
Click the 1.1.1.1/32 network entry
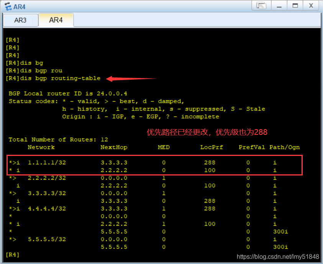pyautogui.click(x=47, y=162)
